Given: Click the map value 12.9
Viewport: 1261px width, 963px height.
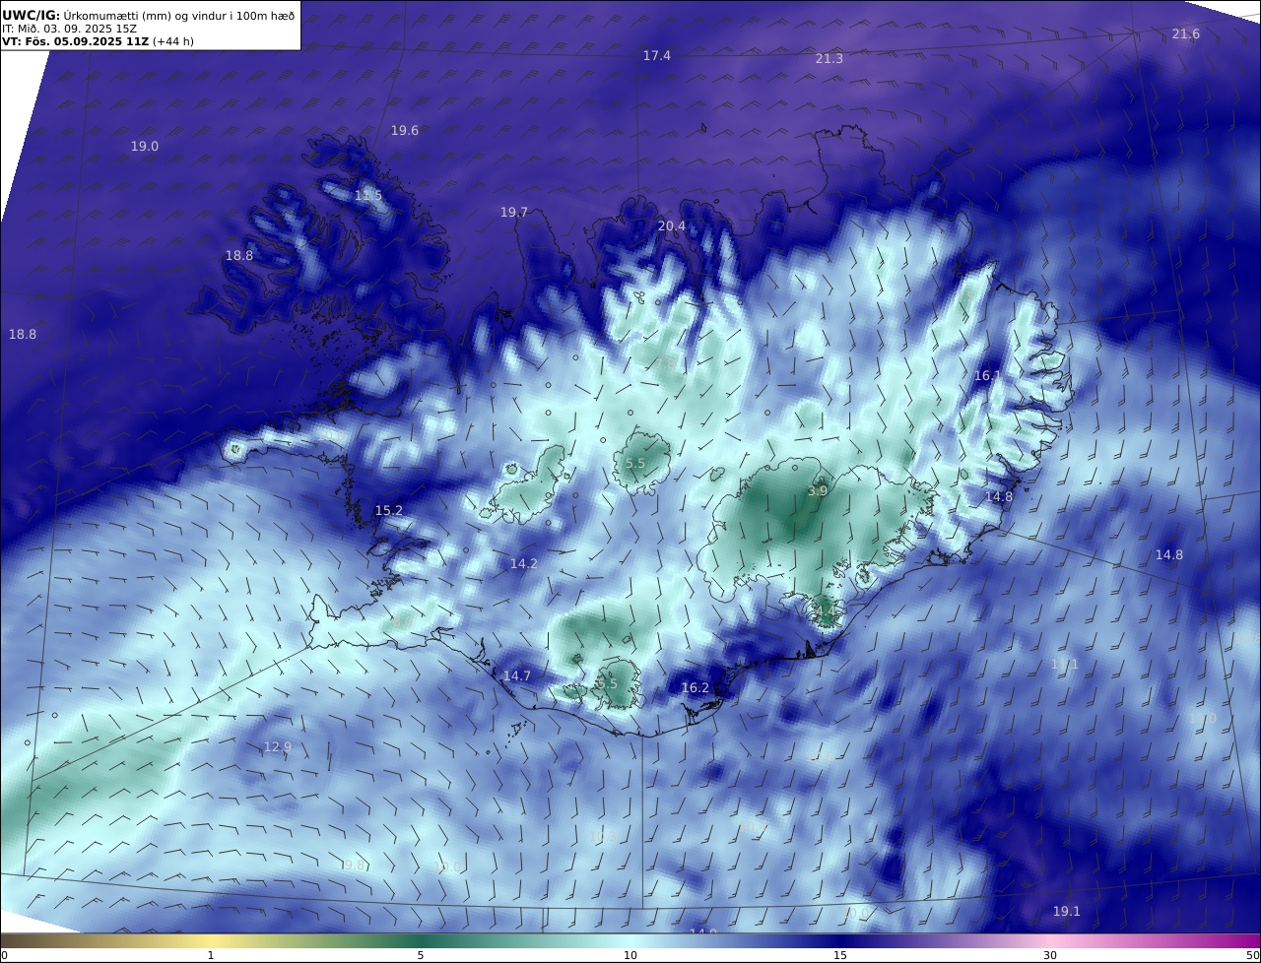Looking at the screenshot, I should click(x=278, y=747).
